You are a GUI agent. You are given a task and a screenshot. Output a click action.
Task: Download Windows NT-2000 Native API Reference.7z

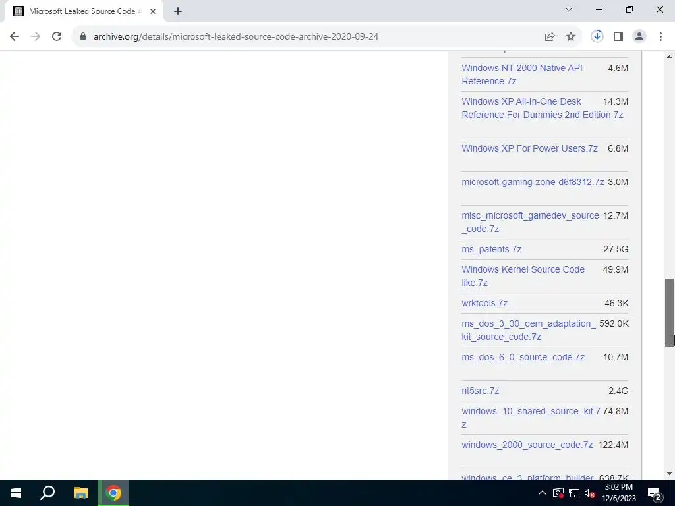click(522, 74)
